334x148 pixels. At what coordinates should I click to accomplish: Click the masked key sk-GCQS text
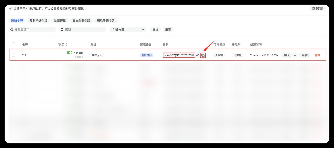[179, 55]
